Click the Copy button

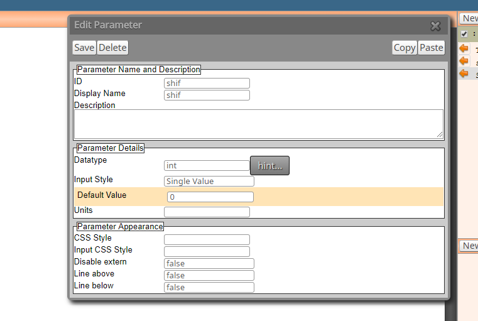[405, 48]
